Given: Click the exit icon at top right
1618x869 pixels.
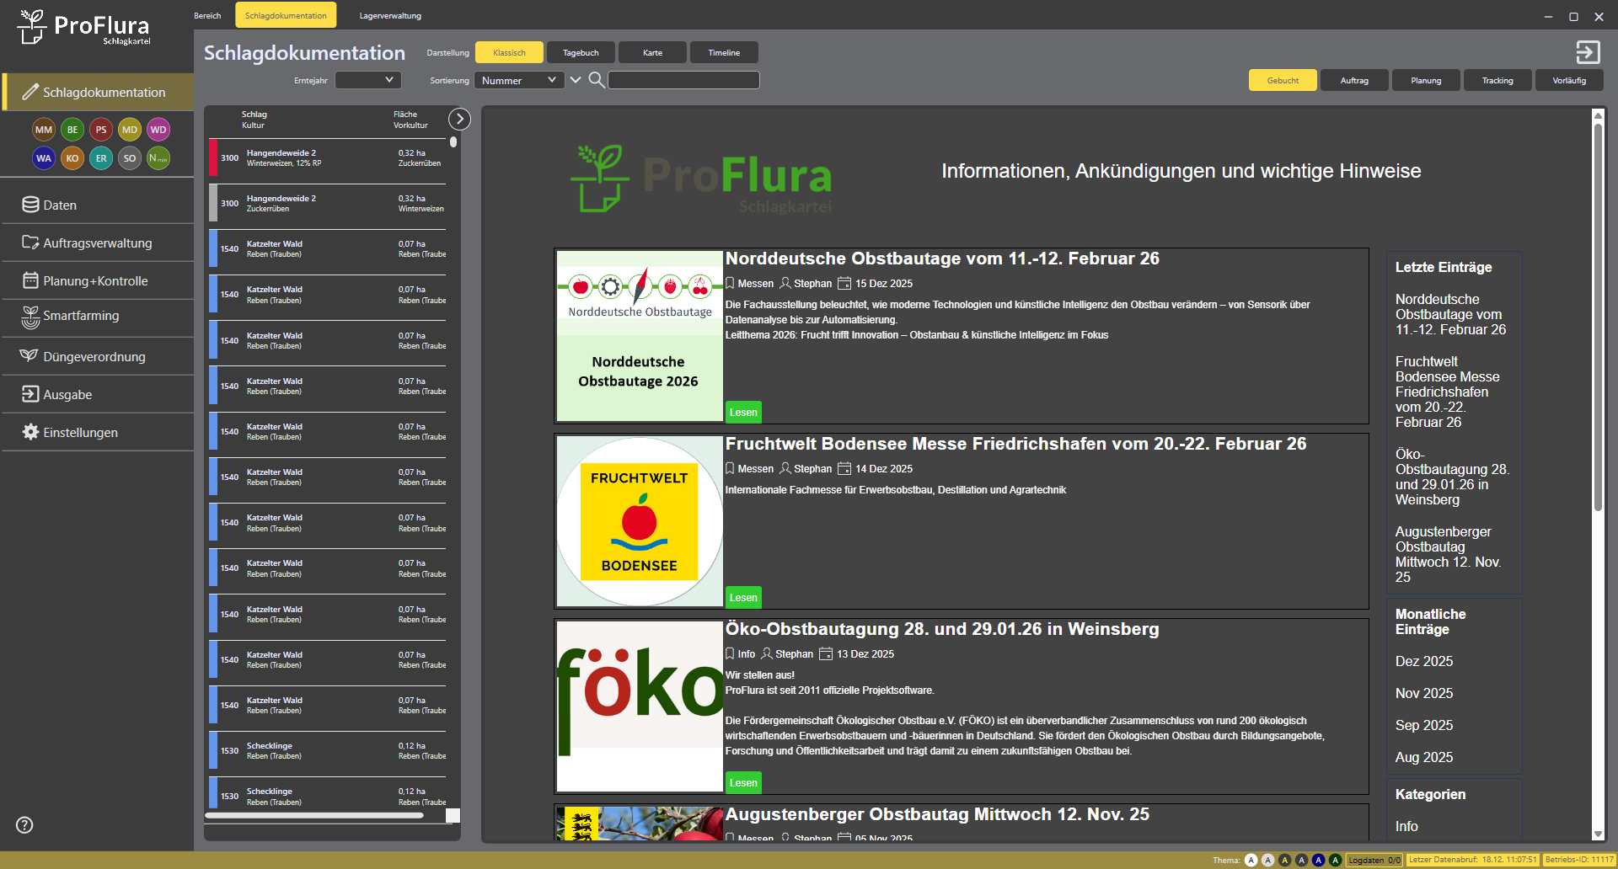Looking at the screenshot, I should coord(1588,52).
